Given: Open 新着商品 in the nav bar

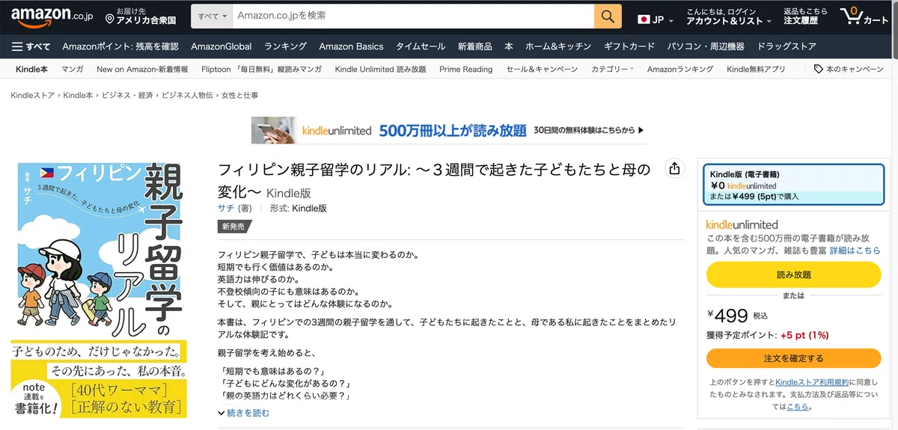Looking at the screenshot, I should [475, 46].
